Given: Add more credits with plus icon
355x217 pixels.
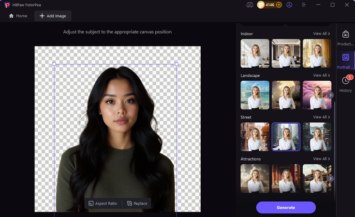Looking at the screenshot, I should pos(279,5).
